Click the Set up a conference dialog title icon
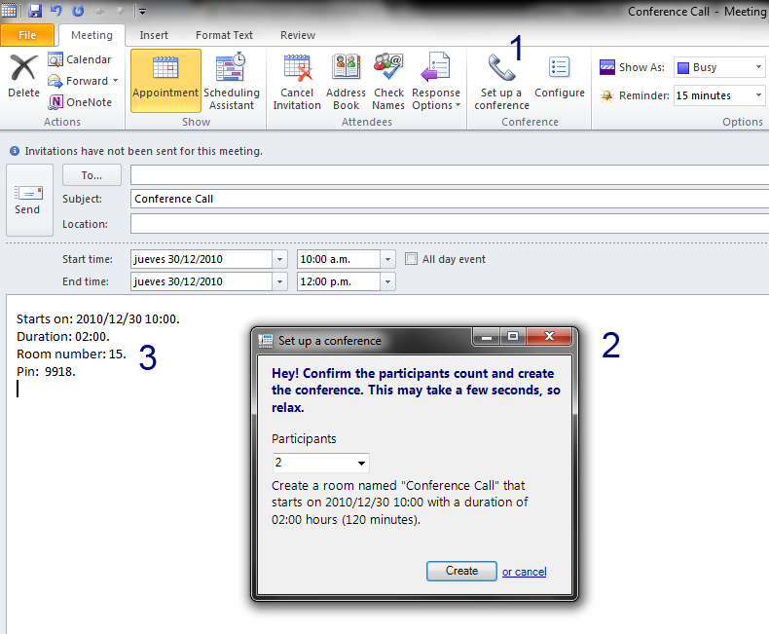The height and width of the screenshot is (634, 769). pos(266,341)
